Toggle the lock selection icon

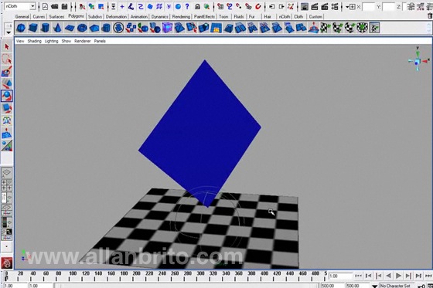point(197,6)
